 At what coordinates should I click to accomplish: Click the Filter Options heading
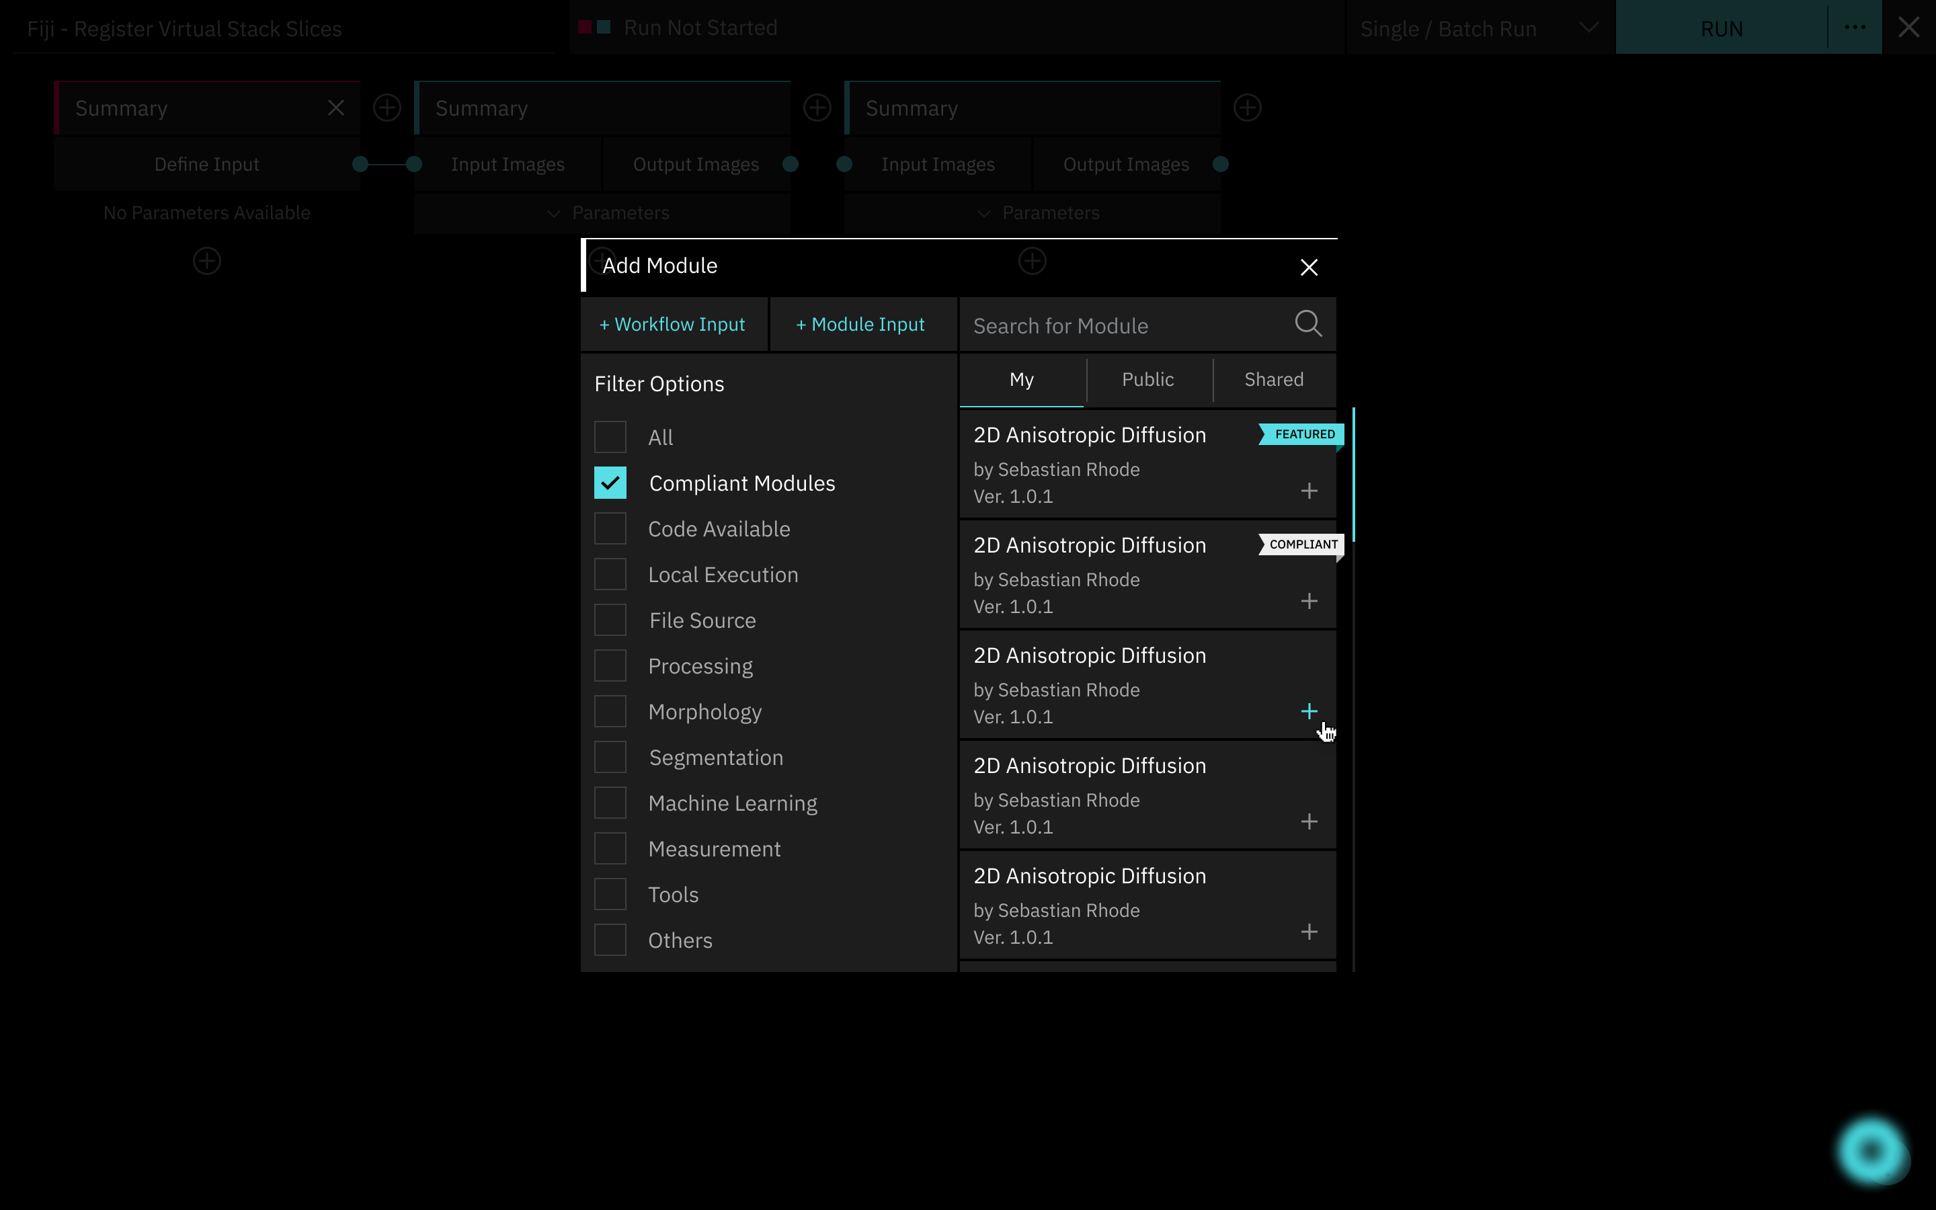[659, 384]
